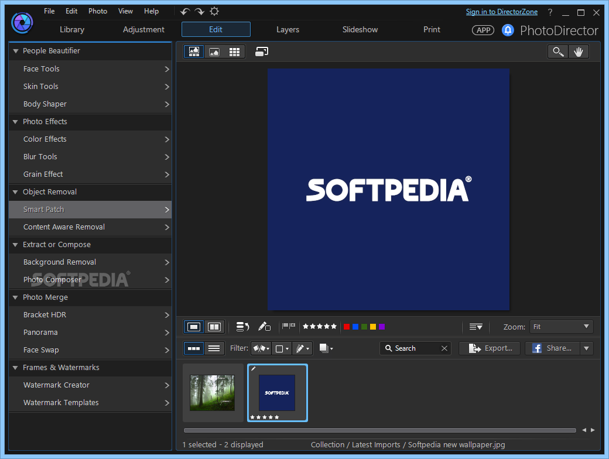Switch to the Library tab
The height and width of the screenshot is (459, 609).
click(x=72, y=29)
